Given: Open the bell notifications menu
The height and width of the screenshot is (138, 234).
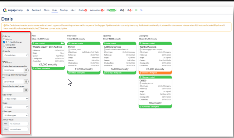Looking at the screenshot, I should (130, 10).
